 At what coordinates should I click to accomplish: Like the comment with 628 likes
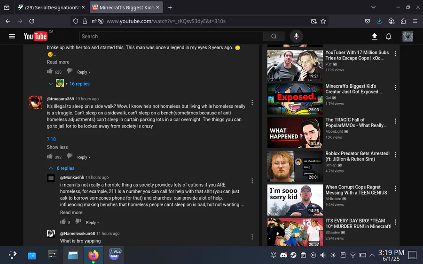[x=50, y=71]
